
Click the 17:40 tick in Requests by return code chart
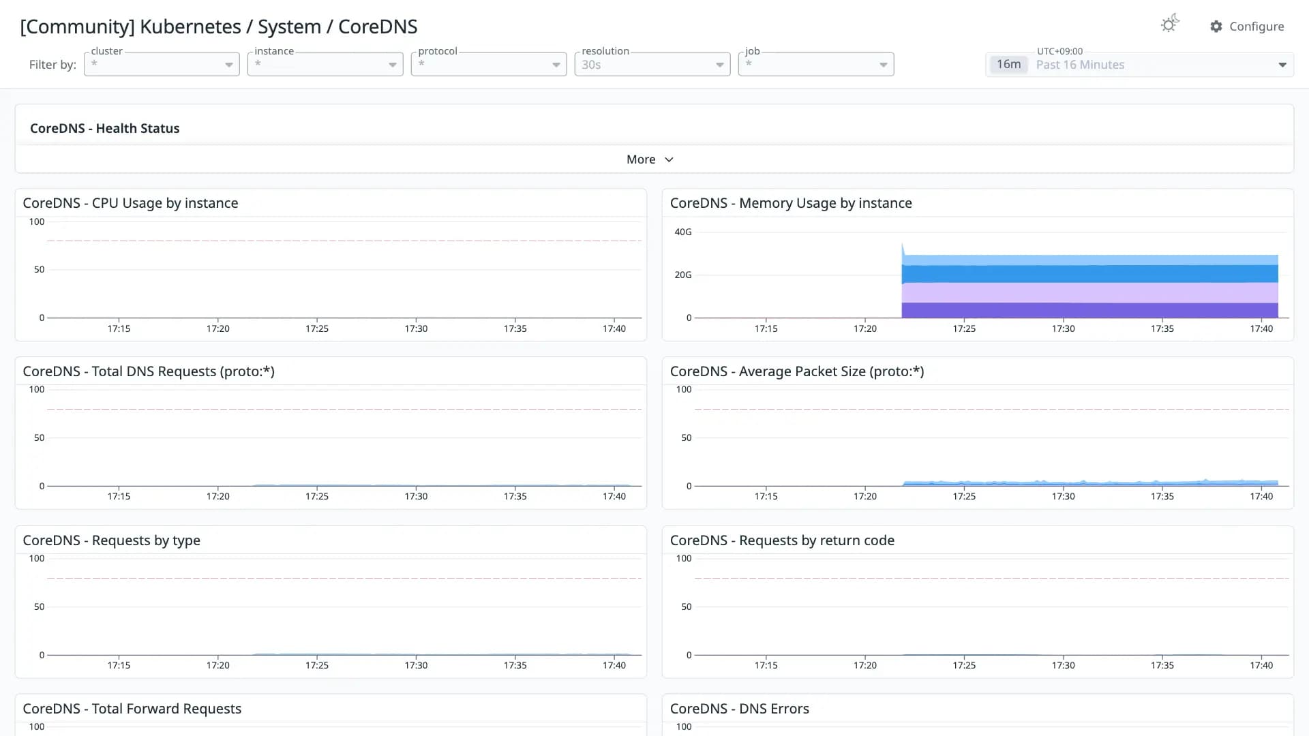[1261, 665]
